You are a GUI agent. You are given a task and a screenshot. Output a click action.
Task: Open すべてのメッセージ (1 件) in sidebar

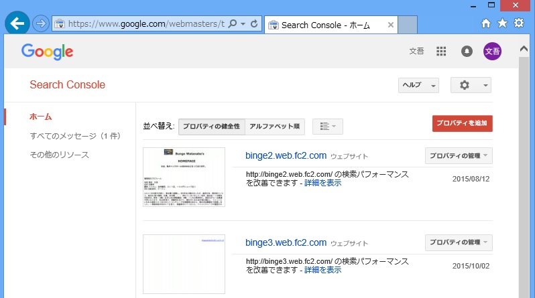(x=75, y=136)
